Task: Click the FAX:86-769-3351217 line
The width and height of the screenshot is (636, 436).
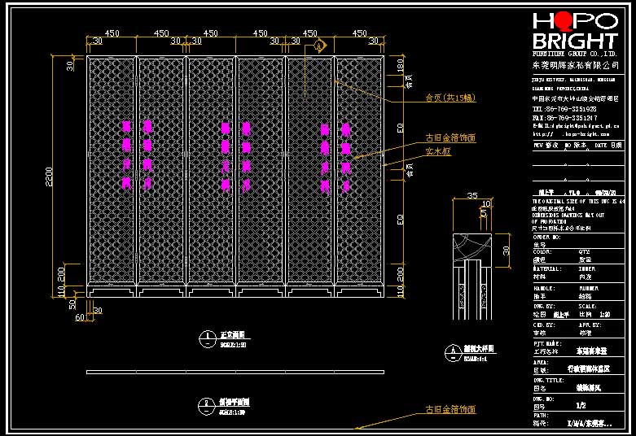Action: click(564, 118)
